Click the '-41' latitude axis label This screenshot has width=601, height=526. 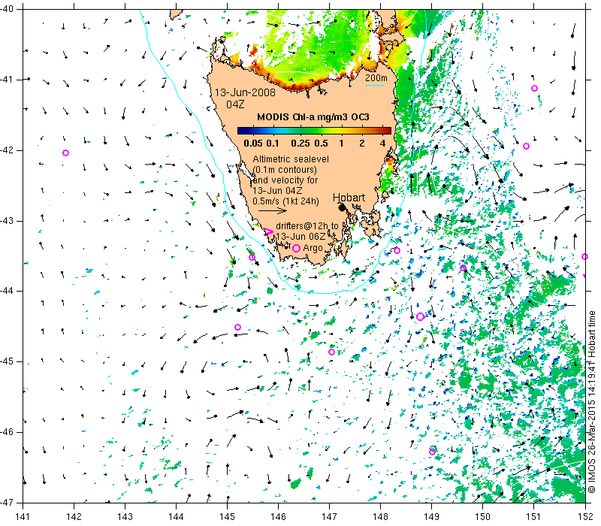pos(7,80)
